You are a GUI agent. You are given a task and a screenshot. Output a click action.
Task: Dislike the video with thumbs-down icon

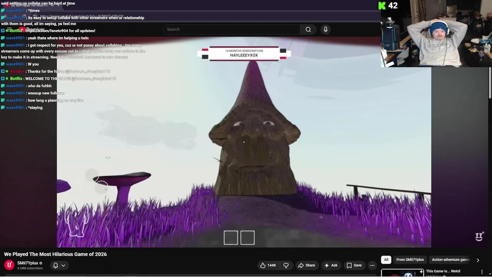[x=286, y=265]
